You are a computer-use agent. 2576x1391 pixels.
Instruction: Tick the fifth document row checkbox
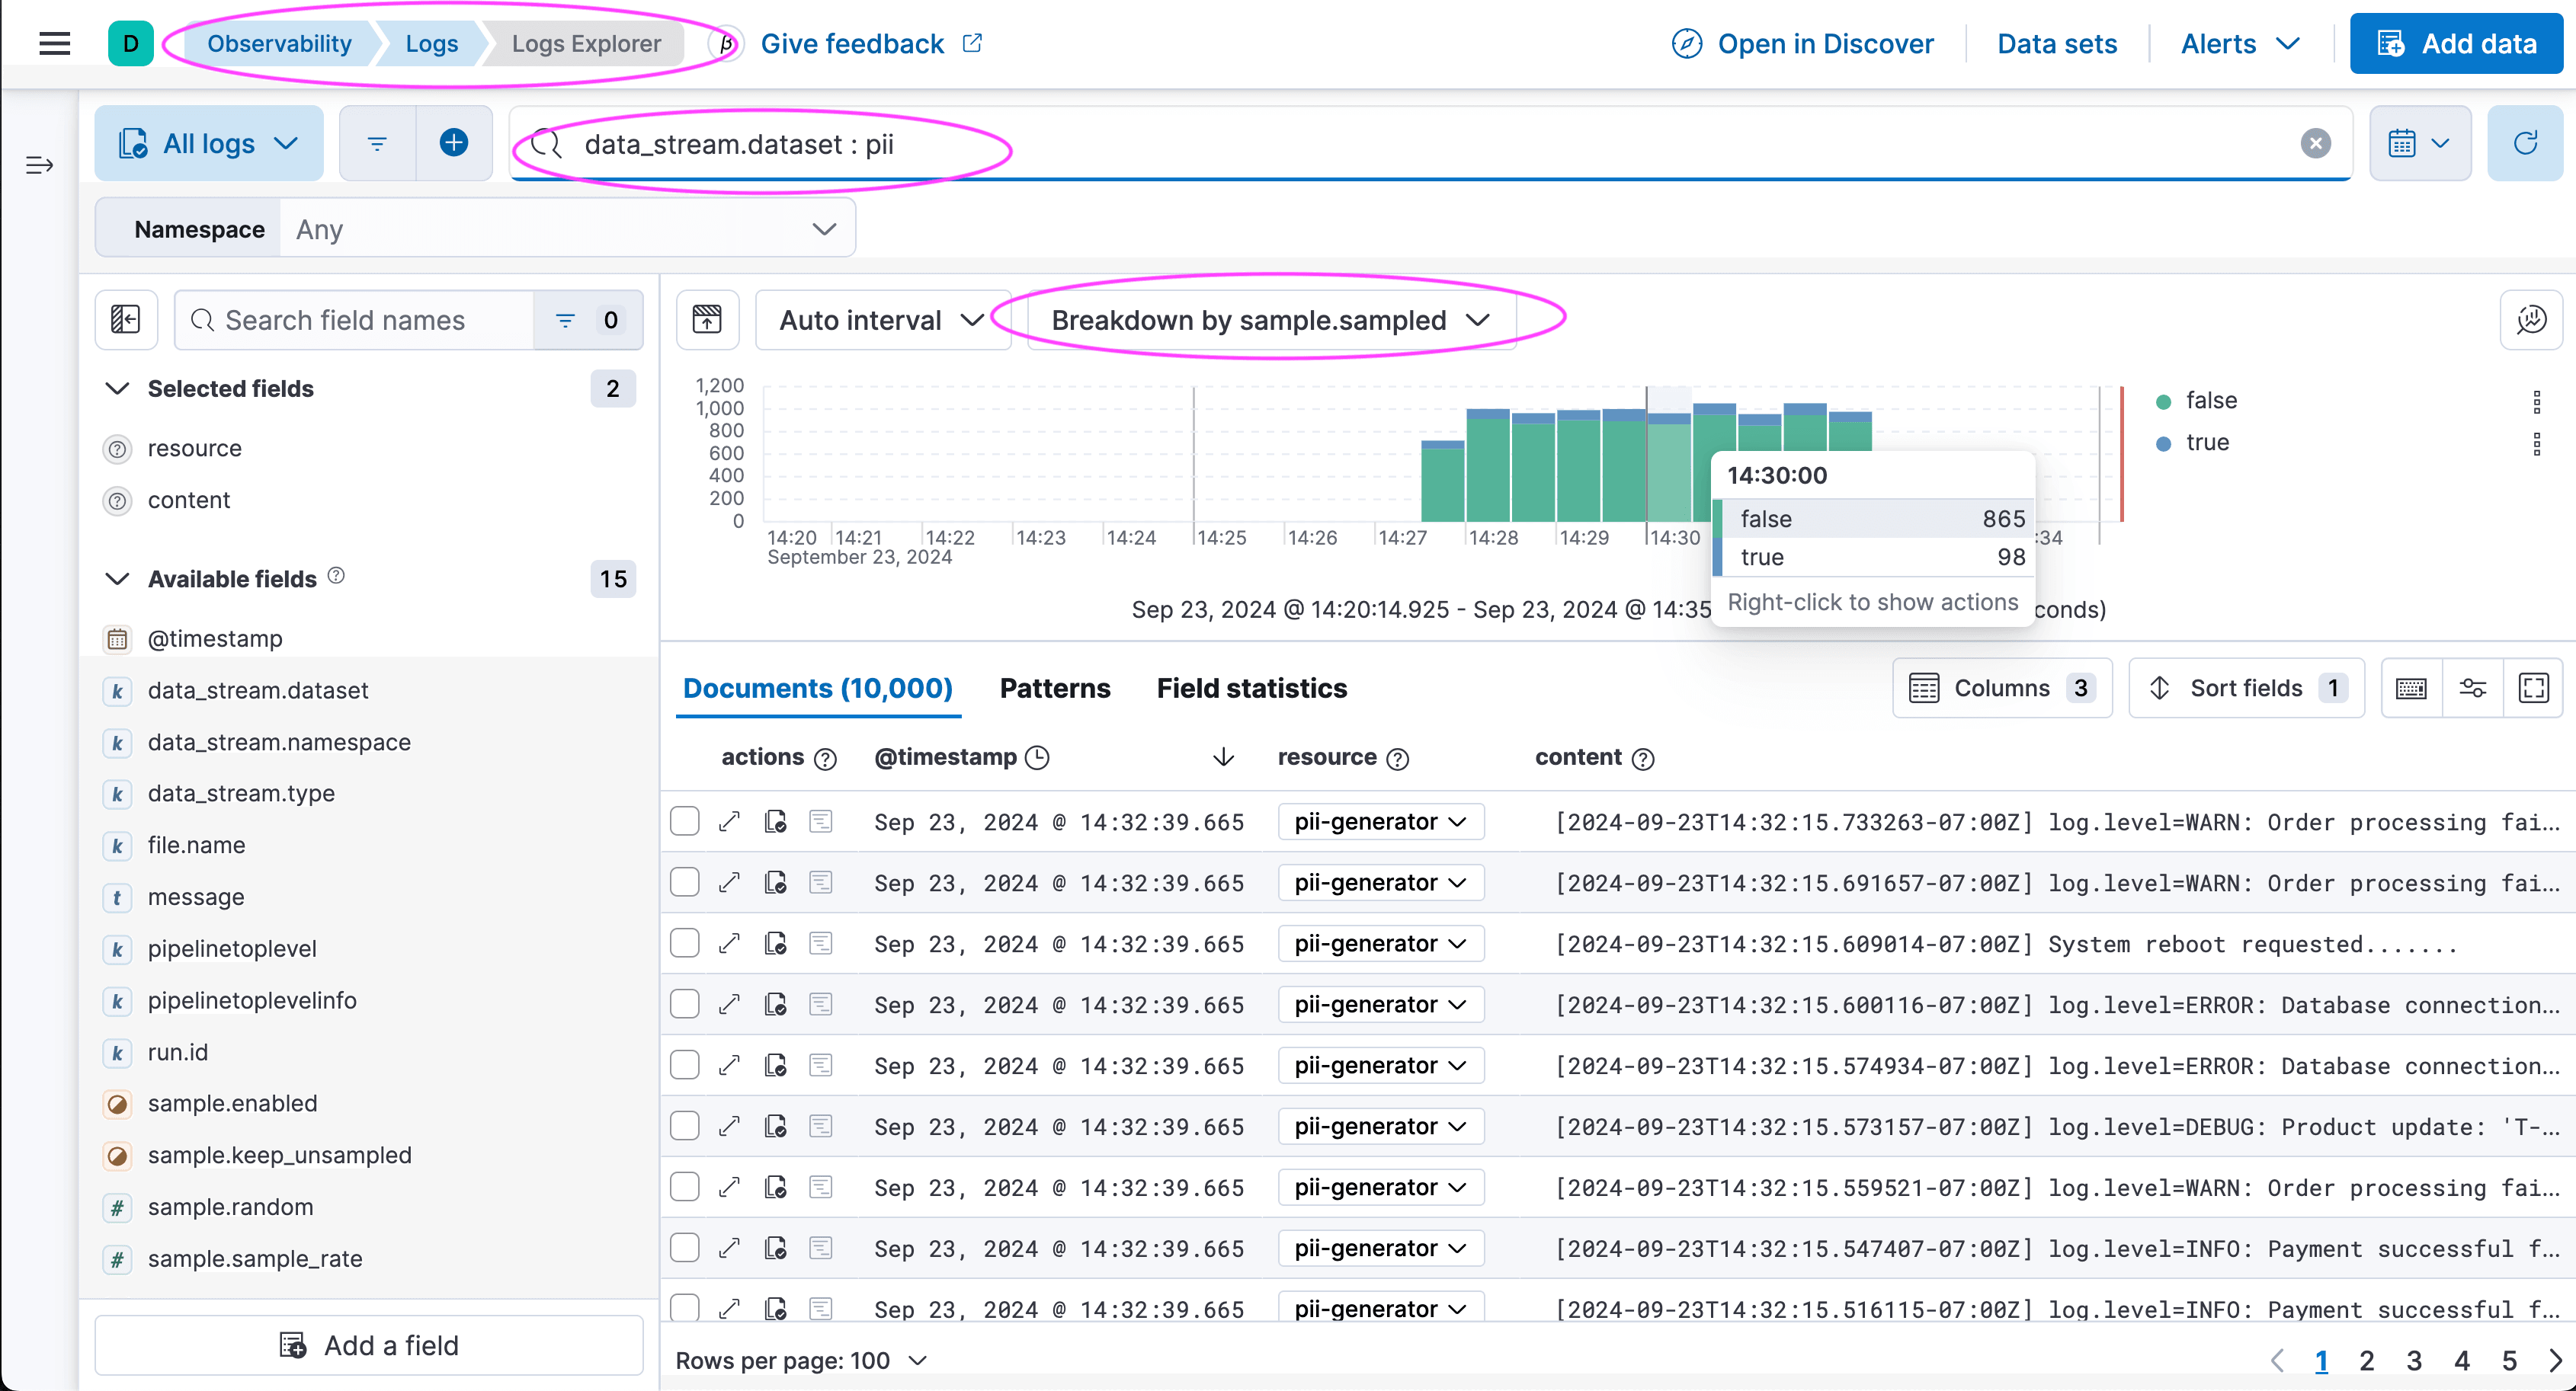[x=685, y=1065]
